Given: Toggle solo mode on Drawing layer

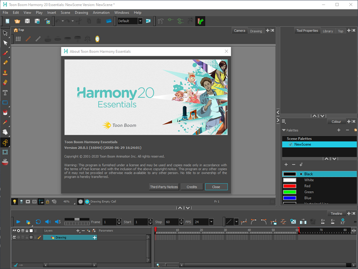Looking at the screenshot, I should pos(18,237).
